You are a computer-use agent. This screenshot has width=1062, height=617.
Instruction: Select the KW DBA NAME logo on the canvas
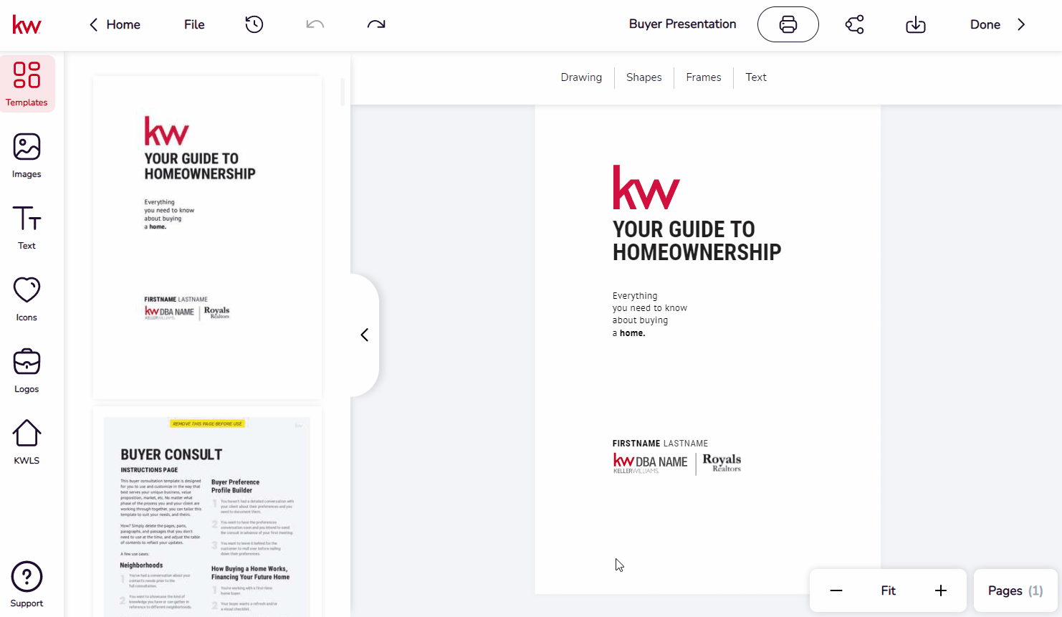(650, 463)
